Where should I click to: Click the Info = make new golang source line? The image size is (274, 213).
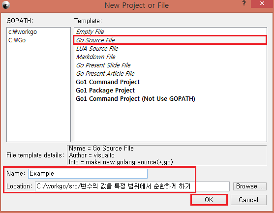point(121,162)
